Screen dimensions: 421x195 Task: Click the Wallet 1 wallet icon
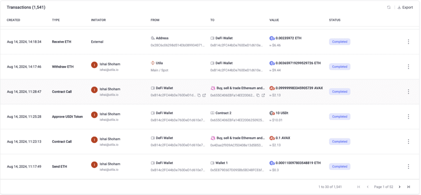click(x=212, y=163)
